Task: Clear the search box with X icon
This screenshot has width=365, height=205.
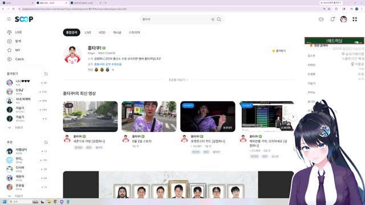Action: (213, 19)
